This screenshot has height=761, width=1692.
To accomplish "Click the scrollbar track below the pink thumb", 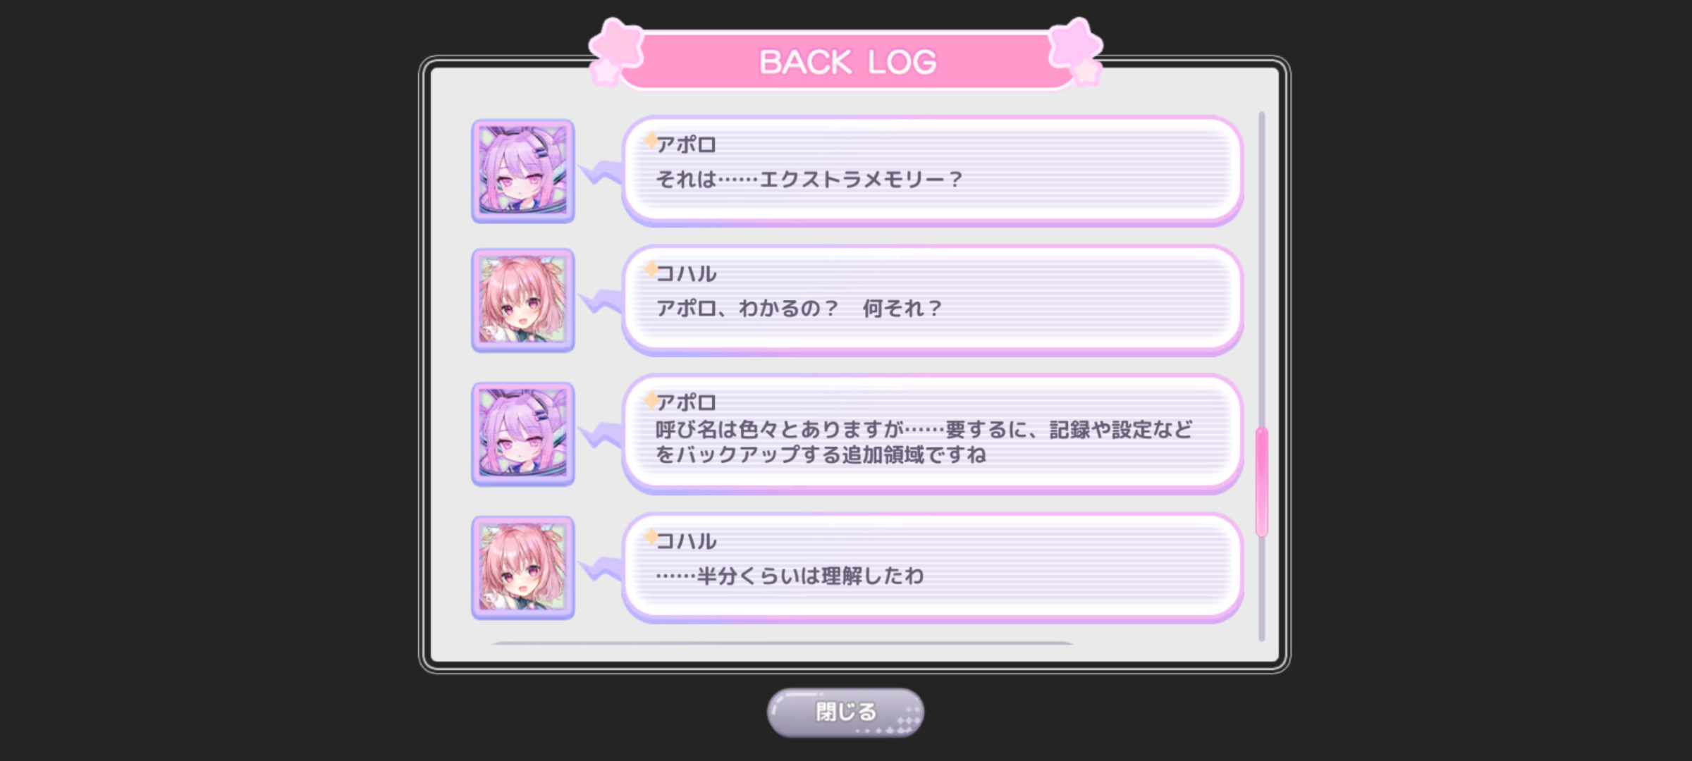I will [1261, 589].
